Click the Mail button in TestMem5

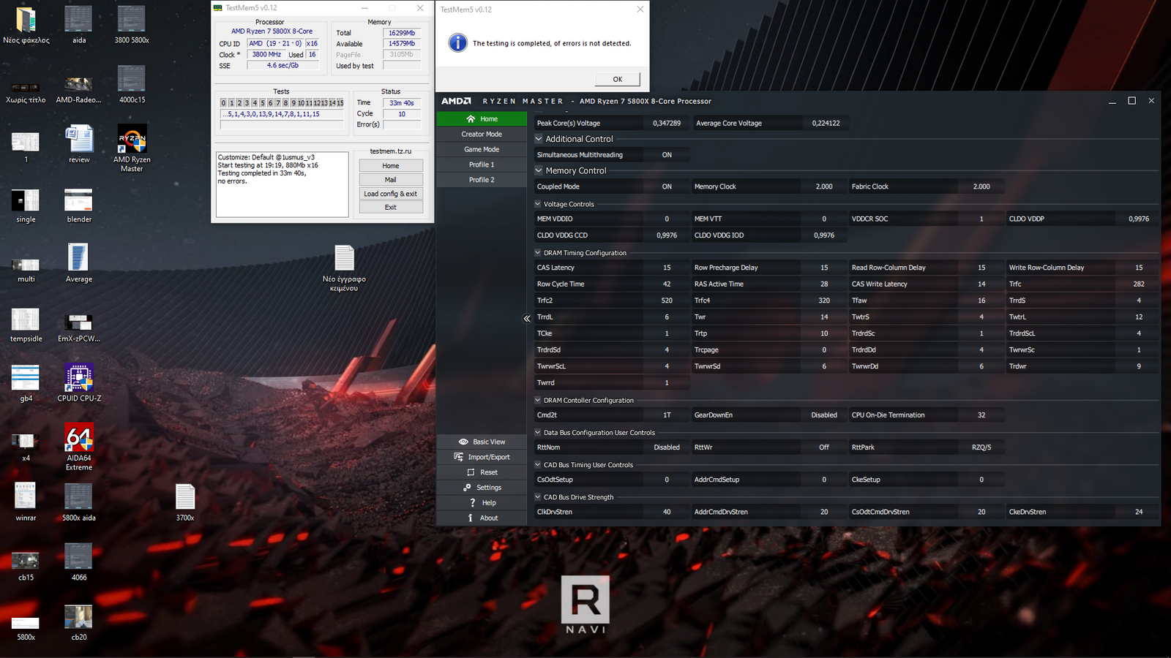pyautogui.click(x=391, y=180)
